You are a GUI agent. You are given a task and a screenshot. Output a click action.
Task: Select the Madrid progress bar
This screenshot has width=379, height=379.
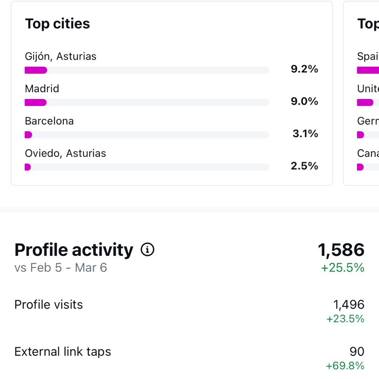(x=147, y=102)
